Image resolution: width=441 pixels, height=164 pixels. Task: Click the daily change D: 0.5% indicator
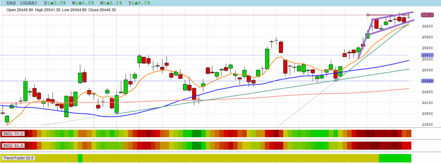[x=55, y=3]
